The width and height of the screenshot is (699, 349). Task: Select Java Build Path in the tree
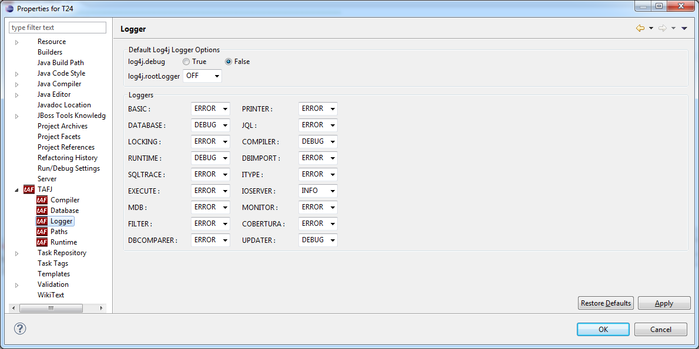(61, 63)
